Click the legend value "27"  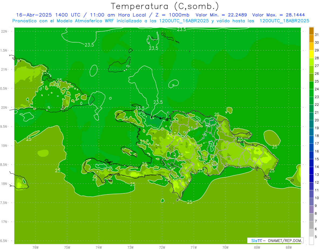tap(317, 66)
